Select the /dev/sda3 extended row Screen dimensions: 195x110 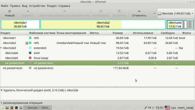pyautogui.click(x=97, y=48)
